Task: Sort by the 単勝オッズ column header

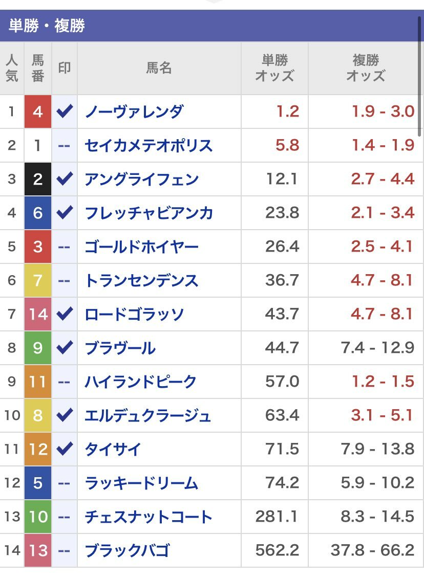Action: (x=274, y=68)
